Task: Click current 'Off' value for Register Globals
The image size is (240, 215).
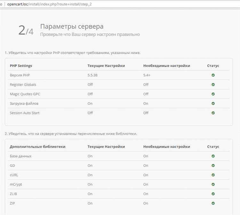Action: (x=90, y=85)
